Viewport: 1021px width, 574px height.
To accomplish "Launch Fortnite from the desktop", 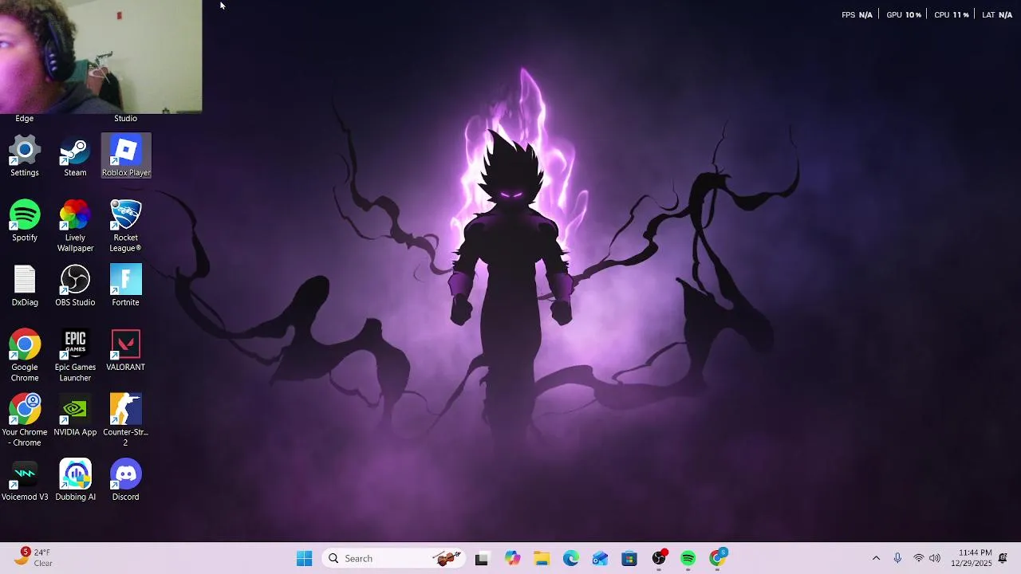I will tap(125, 286).
